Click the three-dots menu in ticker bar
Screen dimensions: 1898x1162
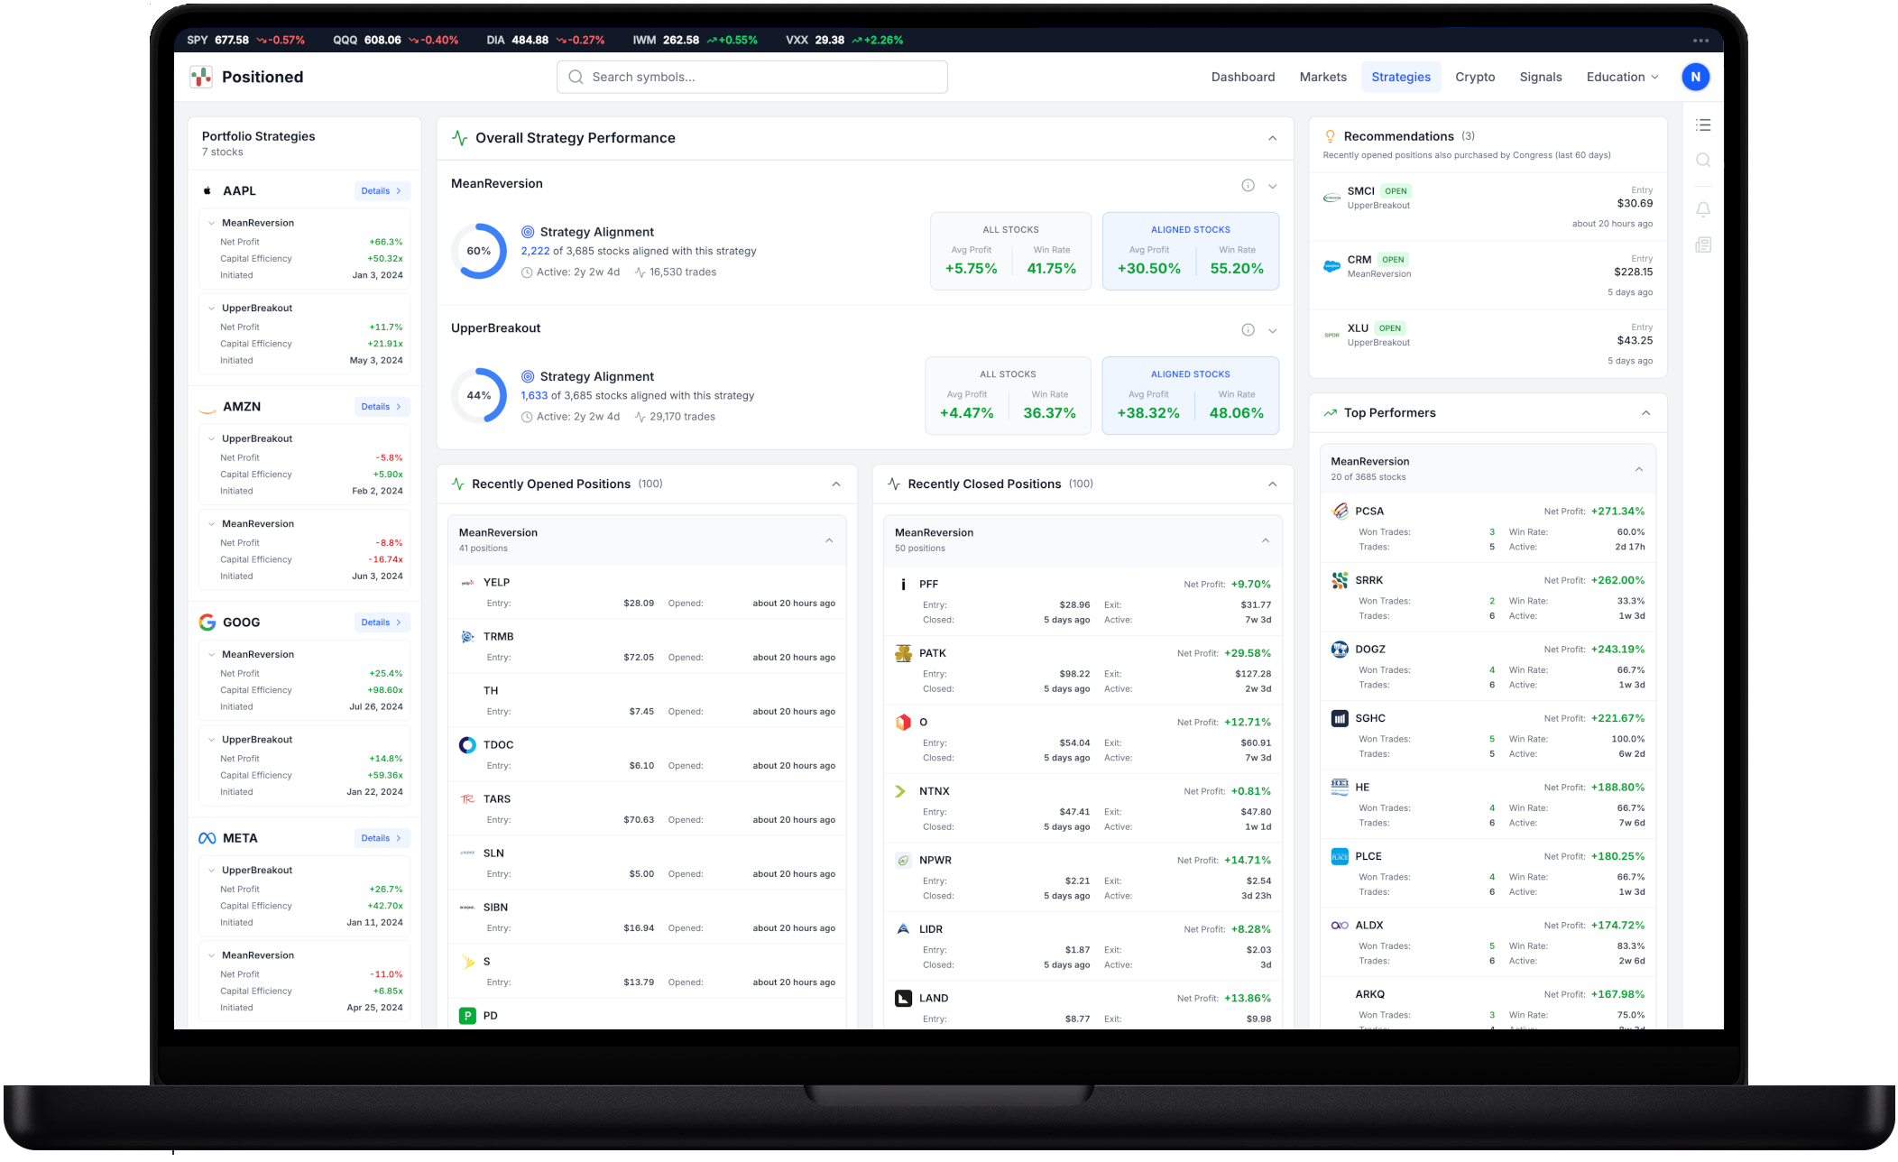pyautogui.click(x=1700, y=41)
